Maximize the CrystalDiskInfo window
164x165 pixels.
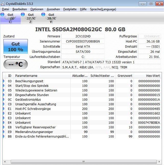click(151, 4)
